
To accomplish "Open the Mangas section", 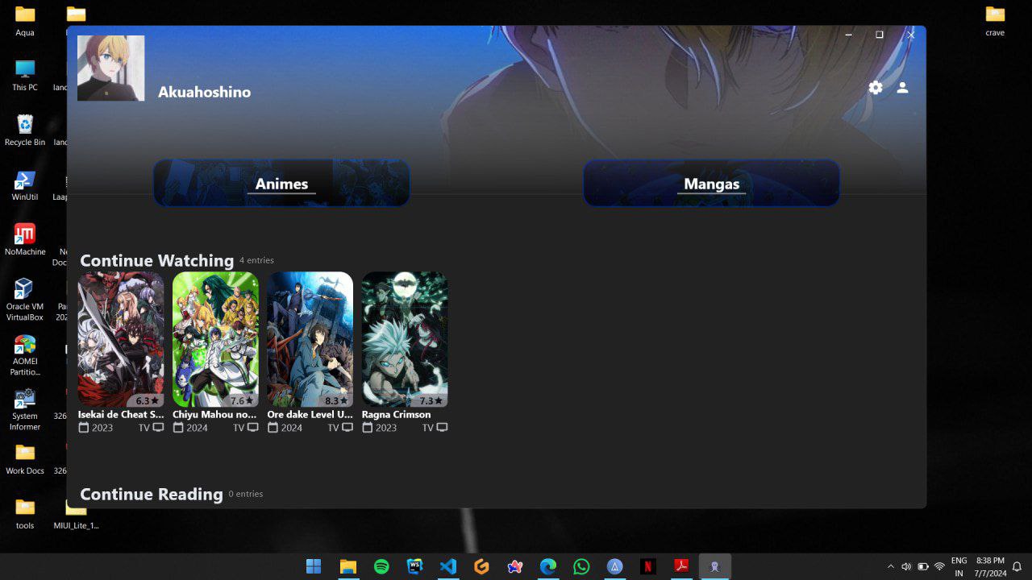I will pyautogui.click(x=711, y=183).
